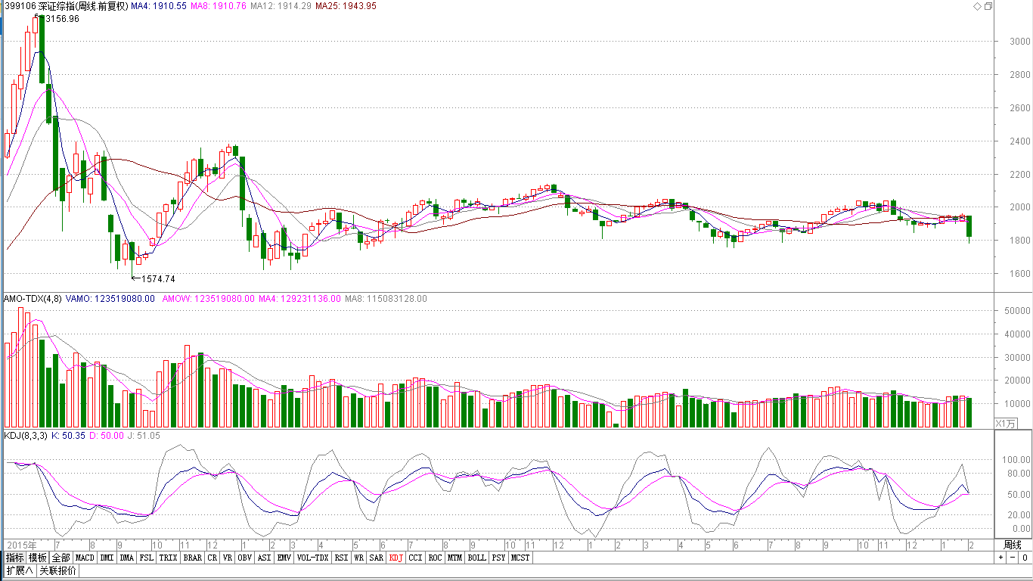Click the volume MA4: 129231136.00 label

tap(300, 299)
